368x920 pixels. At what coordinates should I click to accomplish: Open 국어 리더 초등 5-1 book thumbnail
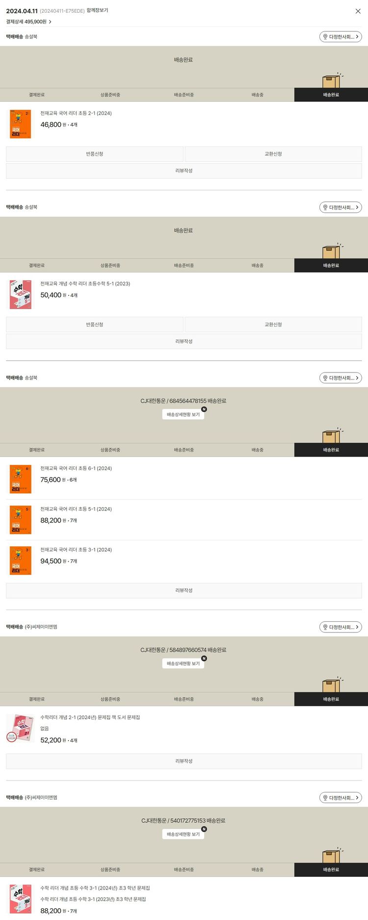(x=21, y=520)
